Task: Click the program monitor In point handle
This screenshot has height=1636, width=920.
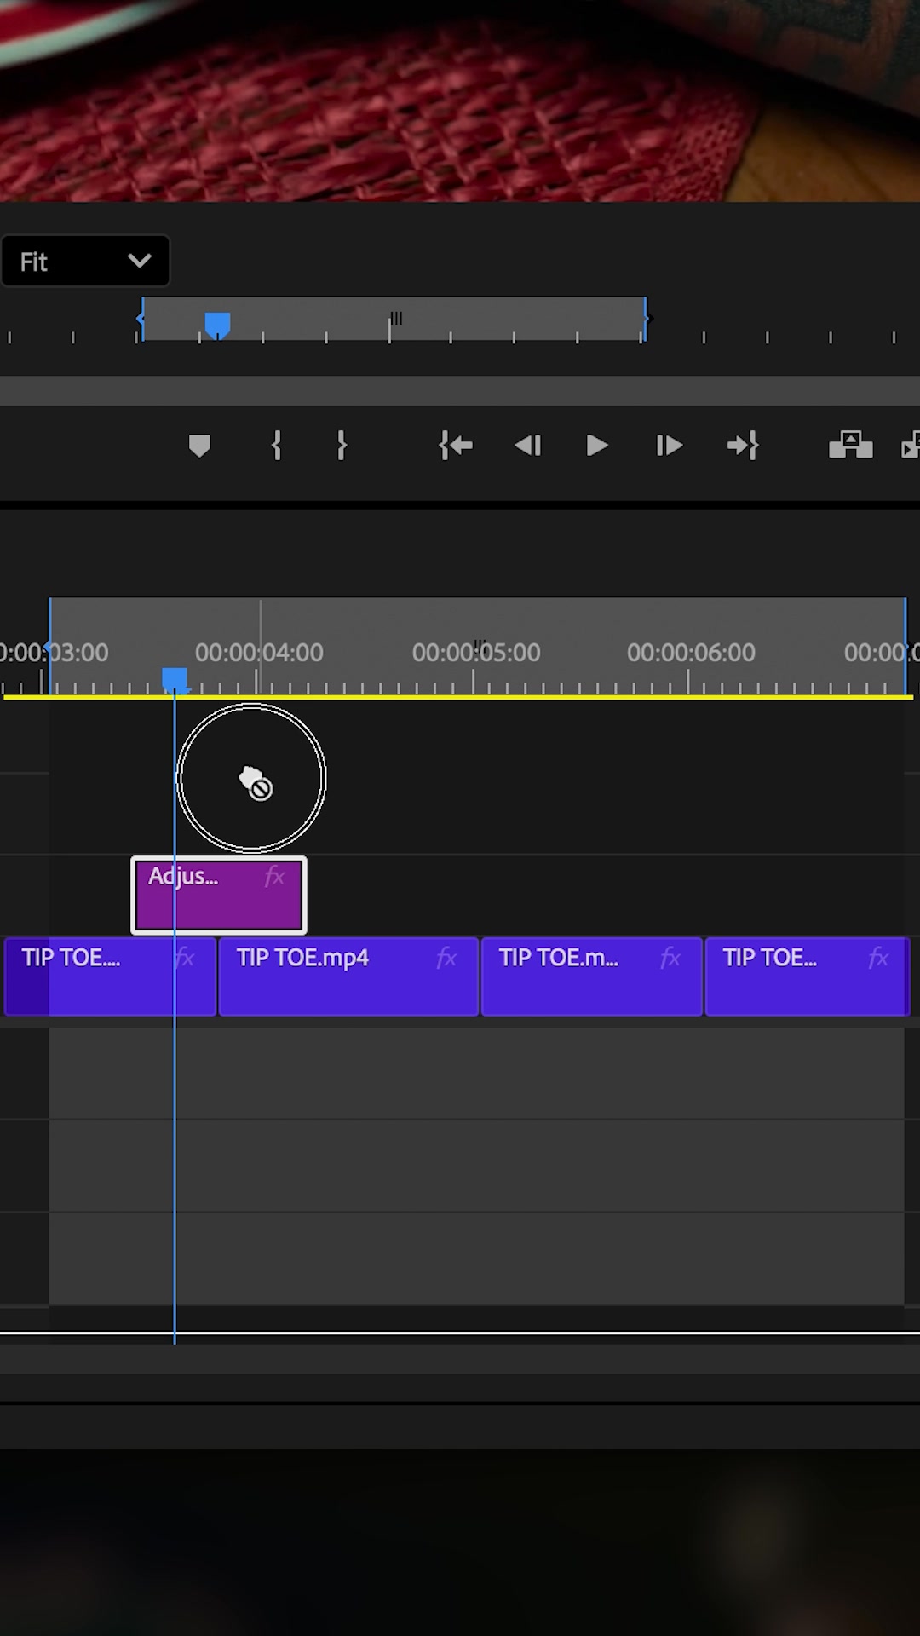Action: (141, 319)
